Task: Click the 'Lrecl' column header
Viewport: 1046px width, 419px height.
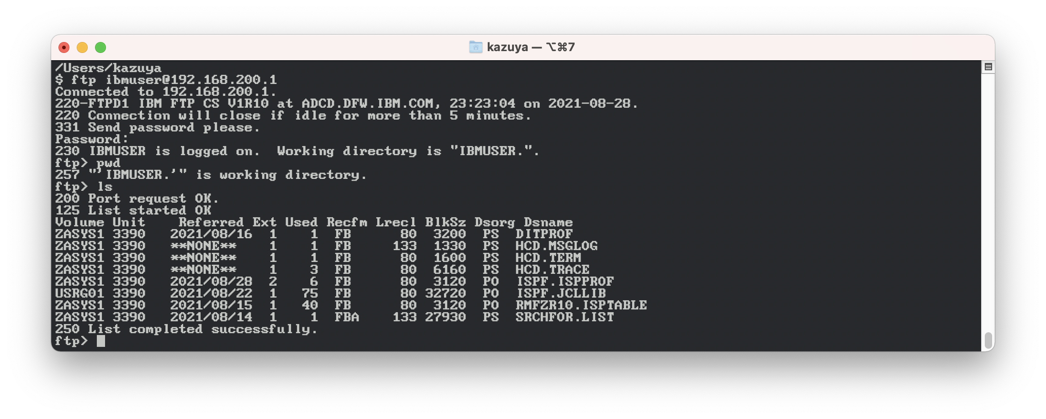Action: (396, 222)
